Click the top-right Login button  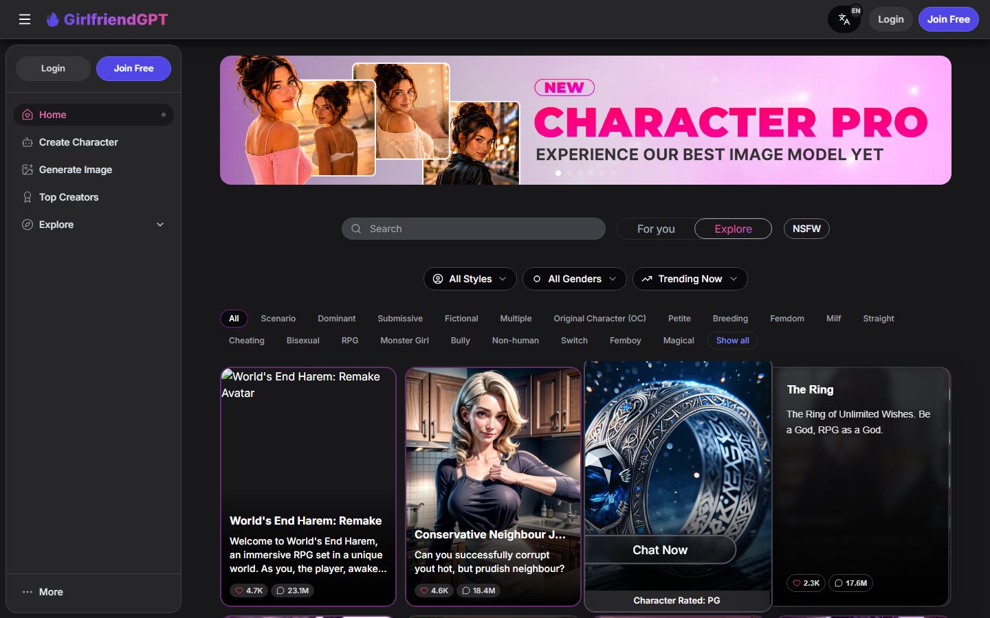click(x=891, y=19)
